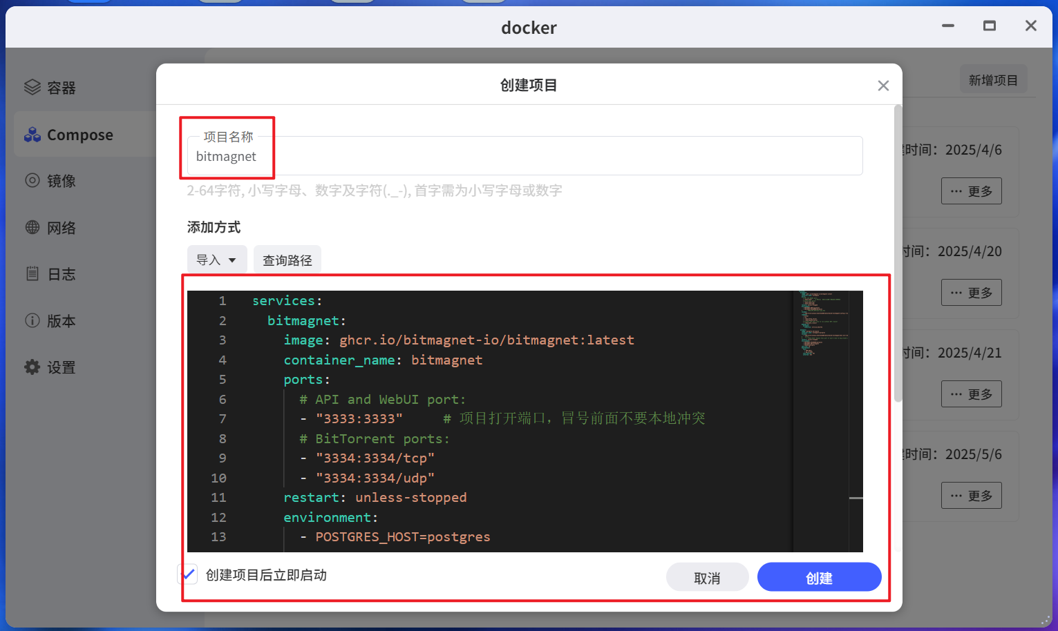This screenshot has height=631, width=1058.
Task: Close the 创建项目 dialog with the X
Action: pos(883,85)
